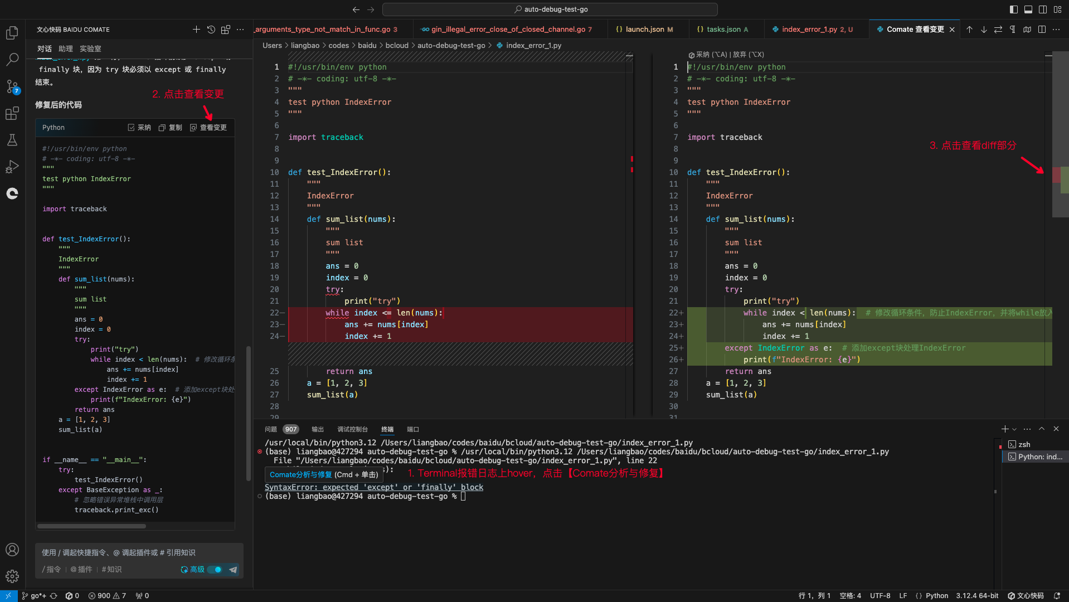Toggle whitespace paragraph icon in diff toolbar
Image resolution: width=1069 pixels, height=602 pixels.
pyautogui.click(x=1013, y=30)
